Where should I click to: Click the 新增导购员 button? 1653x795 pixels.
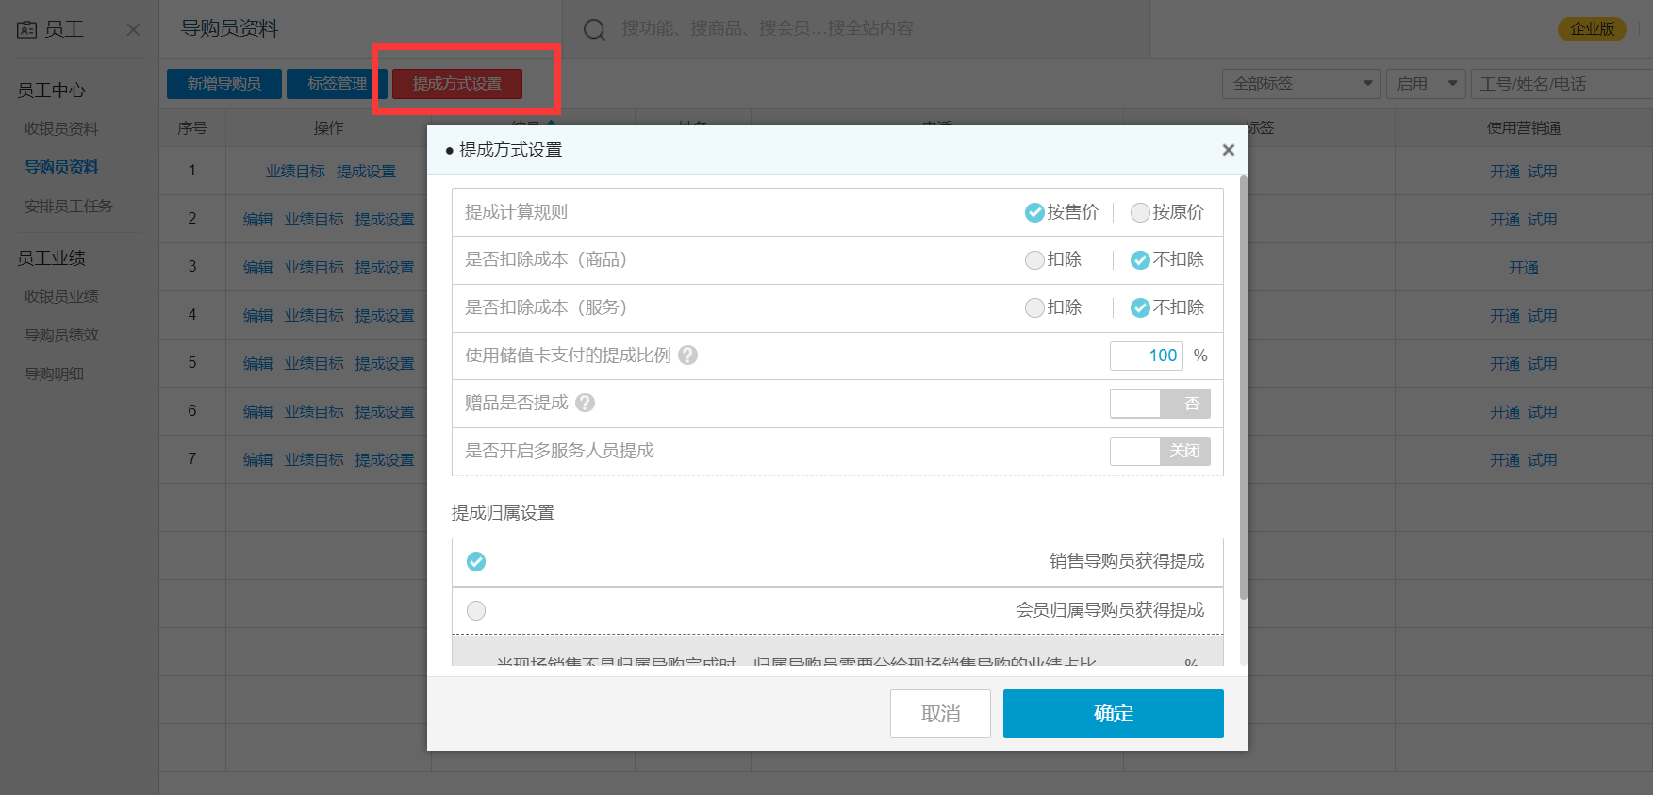point(224,84)
